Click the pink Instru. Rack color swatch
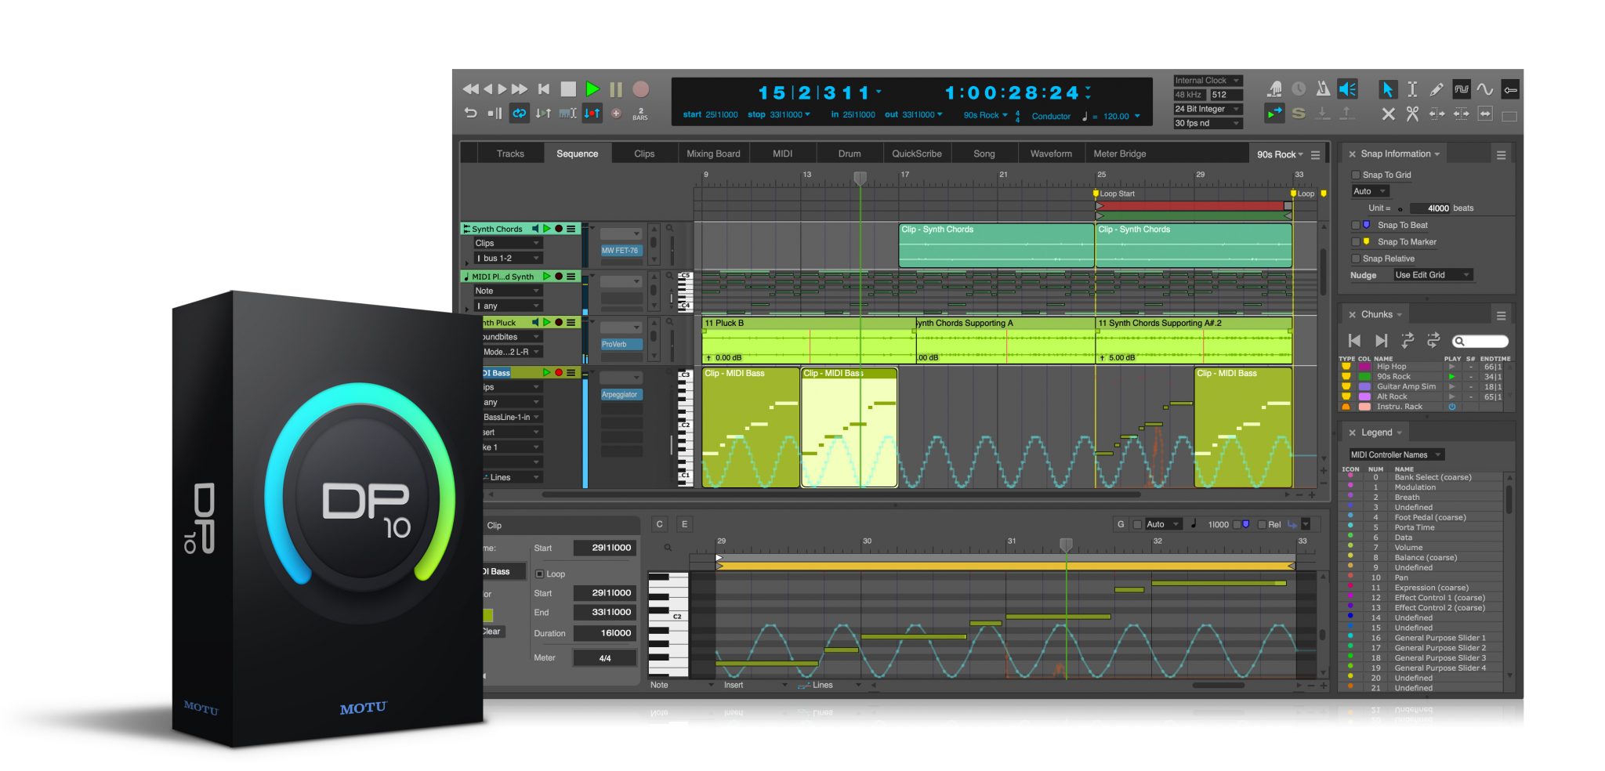This screenshot has height=771, width=1605. coord(1364,407)
